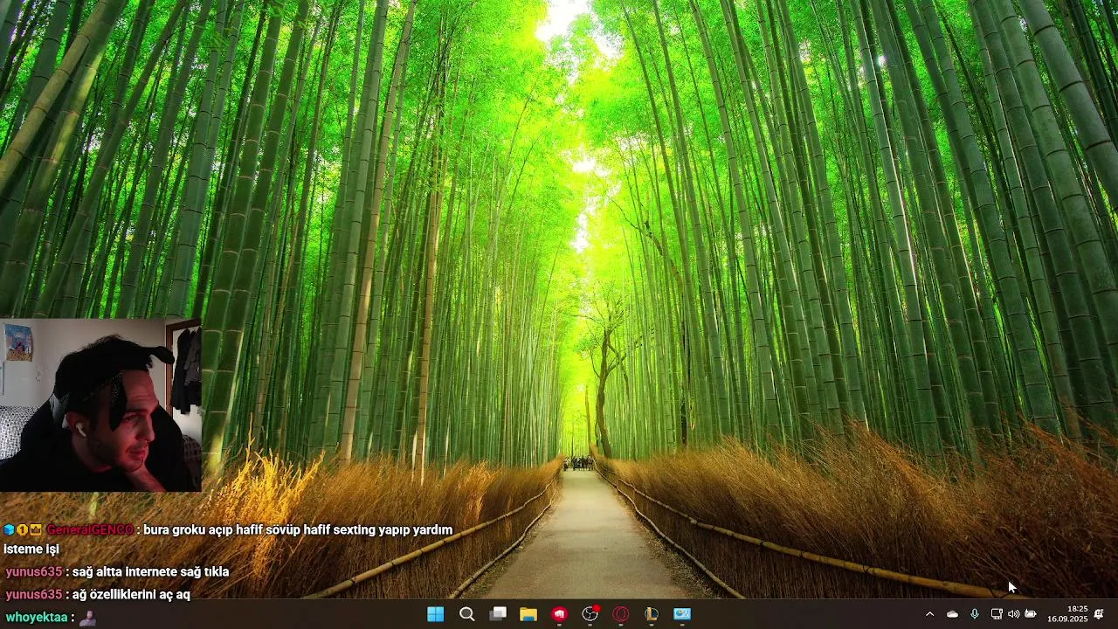Open the blue monitor app on taskbar

pyautogui.click(x=682, y=614)
